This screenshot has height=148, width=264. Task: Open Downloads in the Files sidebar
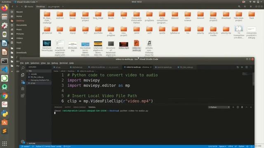(x=21, y=53)
